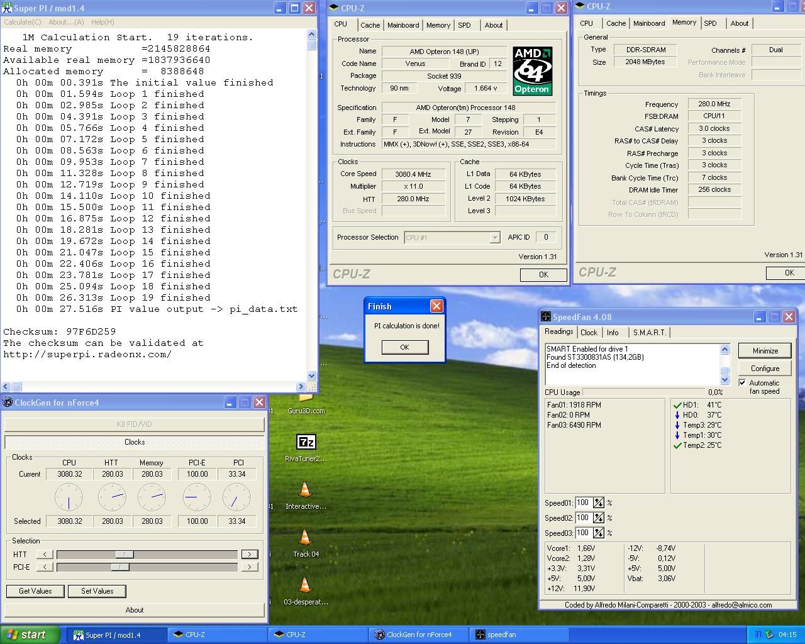
Task: Click the PCI-E slider right arrow
Action: tap(250, 567)
